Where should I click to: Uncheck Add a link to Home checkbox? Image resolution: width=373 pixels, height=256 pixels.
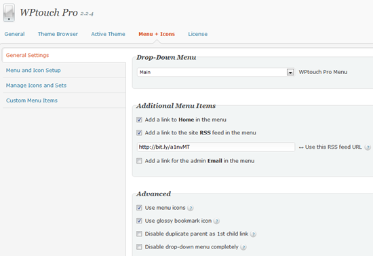[139, 120]
